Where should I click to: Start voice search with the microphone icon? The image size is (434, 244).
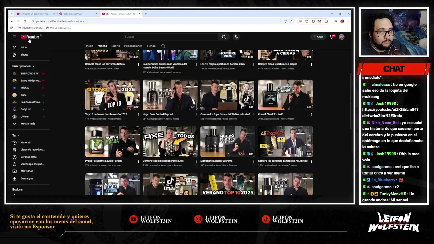(236, 37)
